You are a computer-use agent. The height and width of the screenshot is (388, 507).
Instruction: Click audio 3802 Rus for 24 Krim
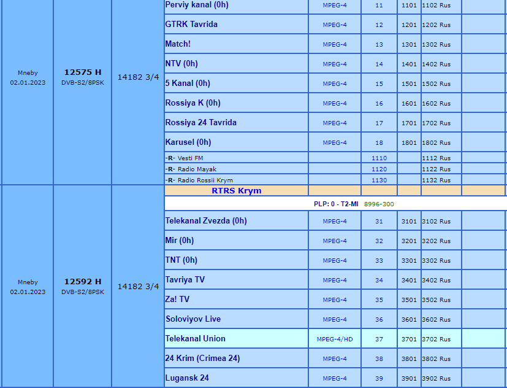point(436,359)
